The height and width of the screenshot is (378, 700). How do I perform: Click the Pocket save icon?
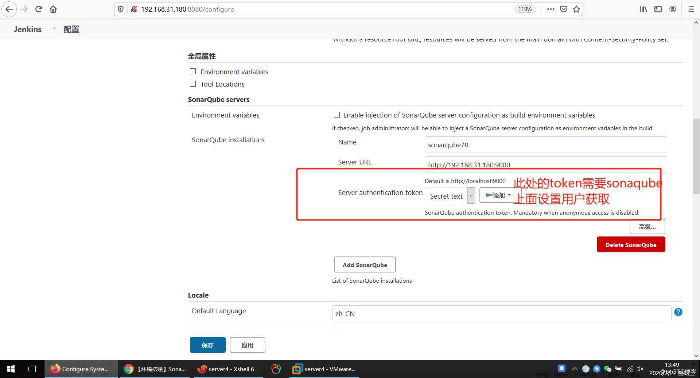[x=564, y=9]
